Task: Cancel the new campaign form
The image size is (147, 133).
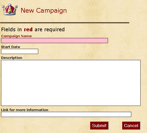Action: tap(131, 126)
